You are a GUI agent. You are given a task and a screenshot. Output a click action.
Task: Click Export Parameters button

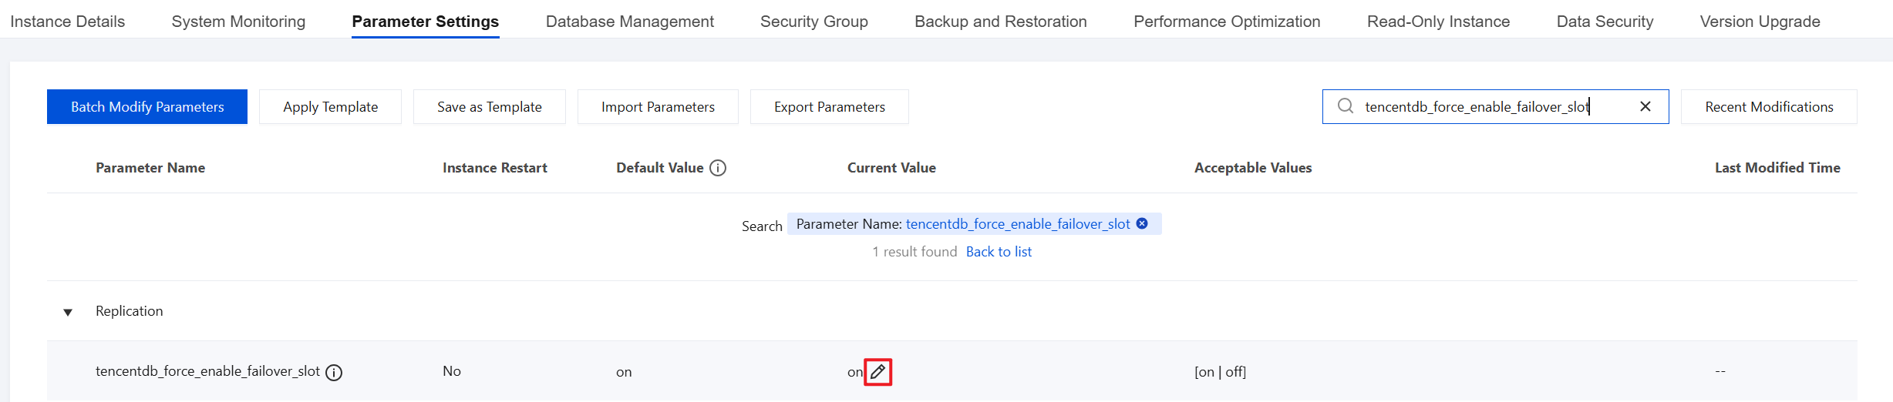click(x=829, y=106)
